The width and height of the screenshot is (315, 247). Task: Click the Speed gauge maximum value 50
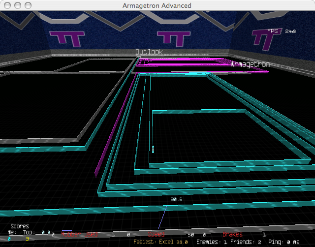coord(191,235)
